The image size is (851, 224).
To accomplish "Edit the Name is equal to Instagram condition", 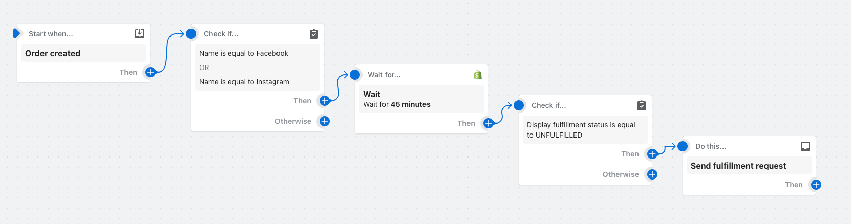I will [244, 82].
